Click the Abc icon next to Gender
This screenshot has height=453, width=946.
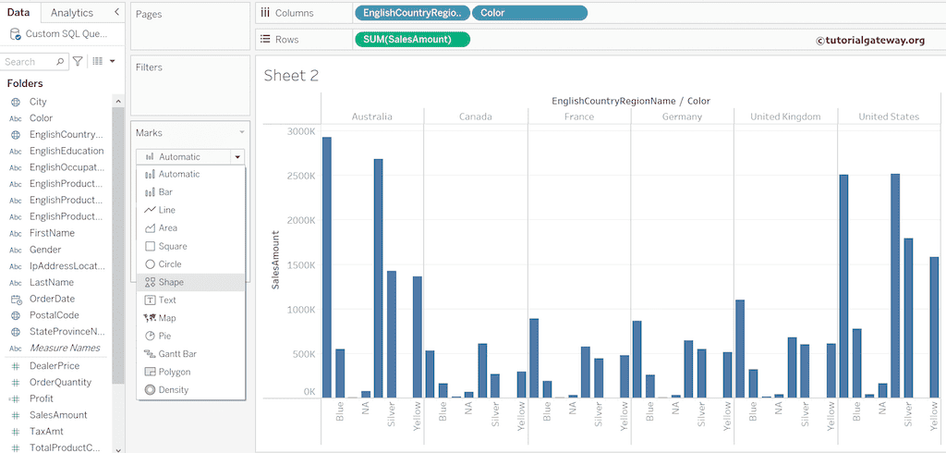(x=15, y=250)
